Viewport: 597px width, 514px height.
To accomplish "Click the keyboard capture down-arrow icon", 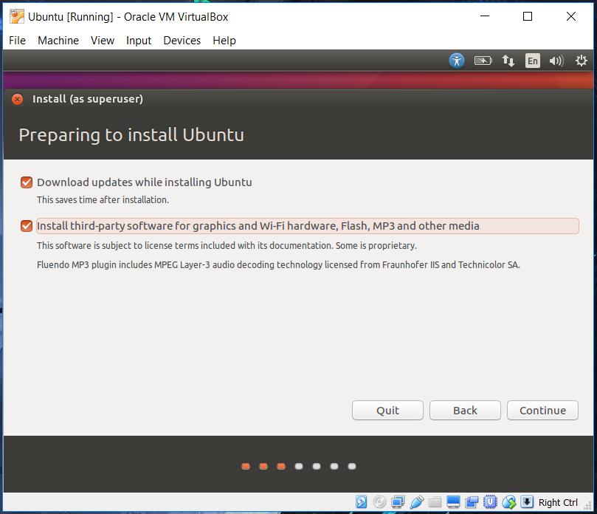I will pyautogui.click(x=527, y=501).
